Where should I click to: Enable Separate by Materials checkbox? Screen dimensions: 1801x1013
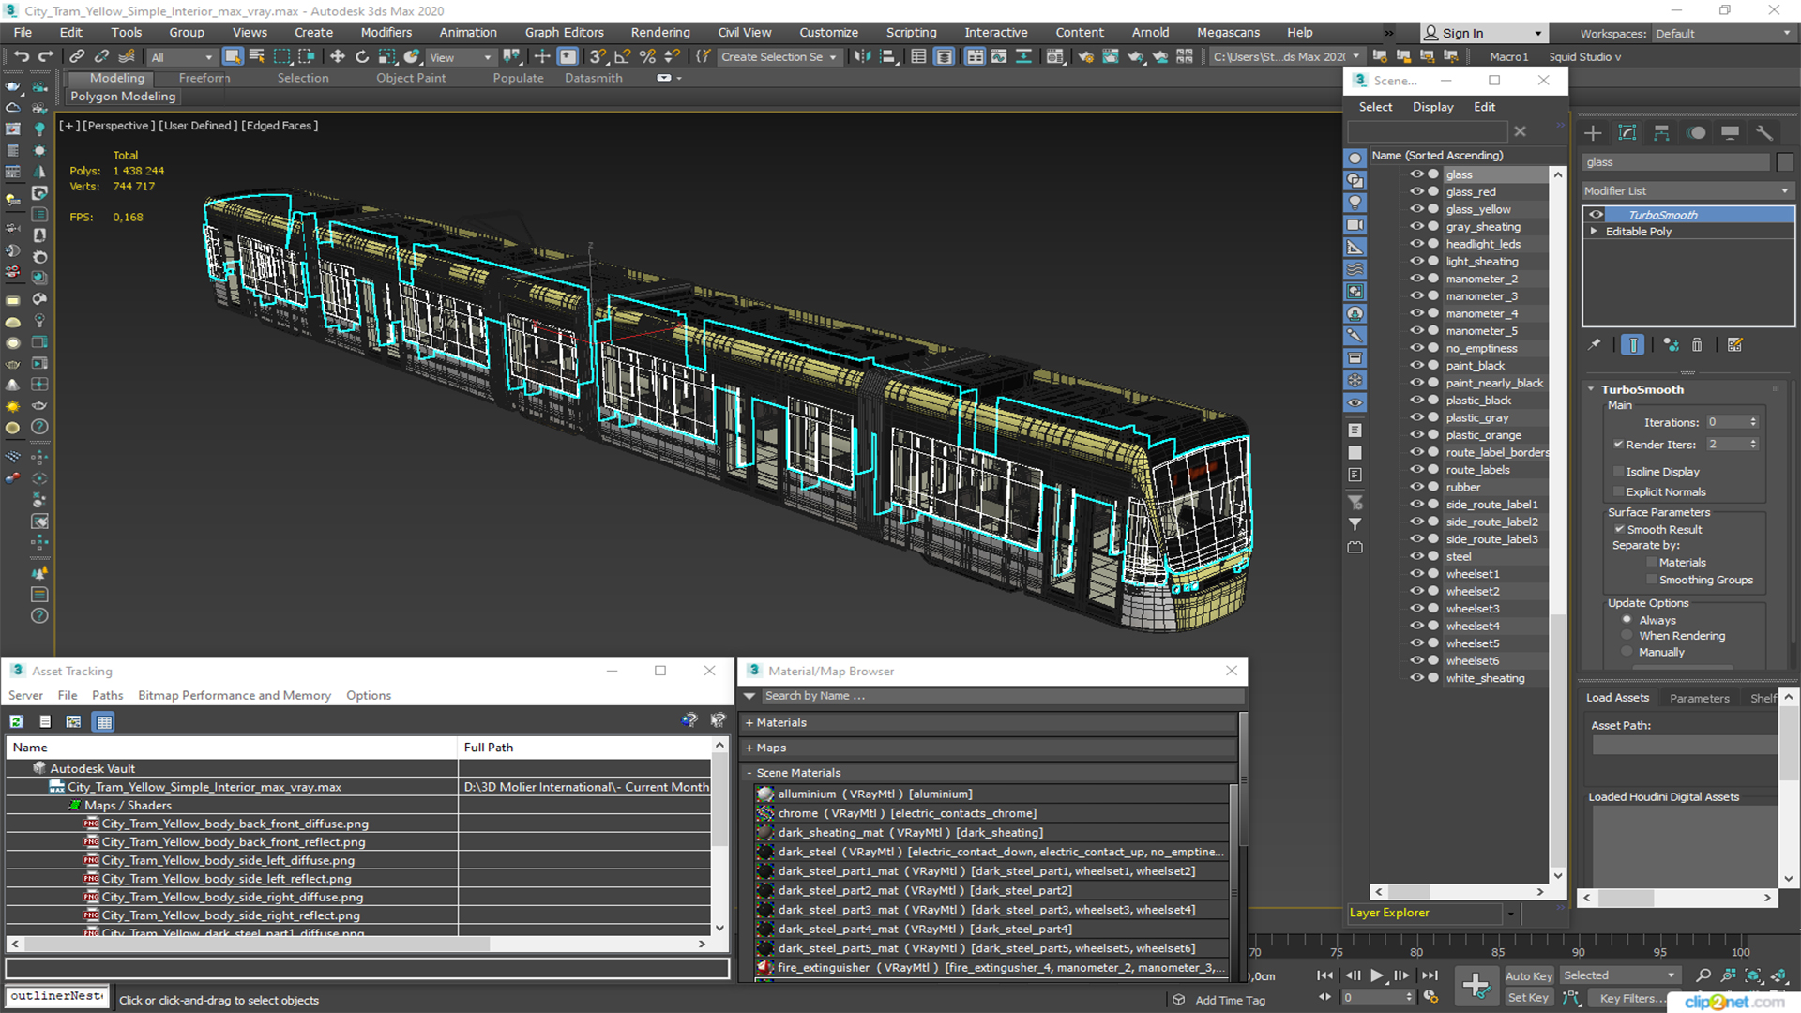[1652, 563]
